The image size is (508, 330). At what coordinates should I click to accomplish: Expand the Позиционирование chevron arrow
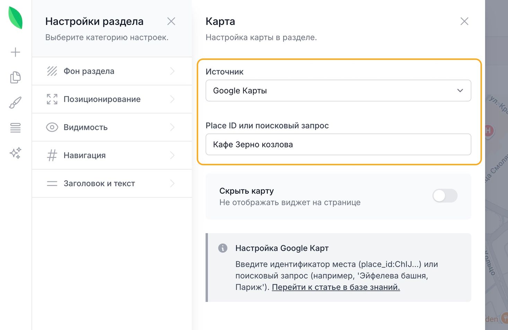(172, 99)
